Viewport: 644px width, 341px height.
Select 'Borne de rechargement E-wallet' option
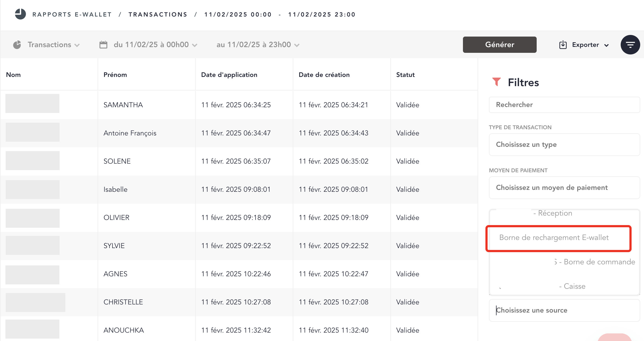pos(554,238)
